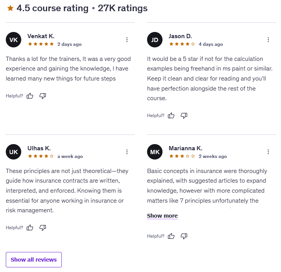281x272 pixels.
Task: Open three-dot menu on Jason D.'s review
Action: click(x=268, y=40)
